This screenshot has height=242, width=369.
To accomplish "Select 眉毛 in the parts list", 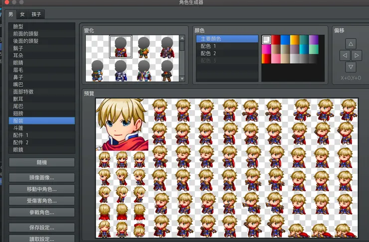I will click(42, 70).
